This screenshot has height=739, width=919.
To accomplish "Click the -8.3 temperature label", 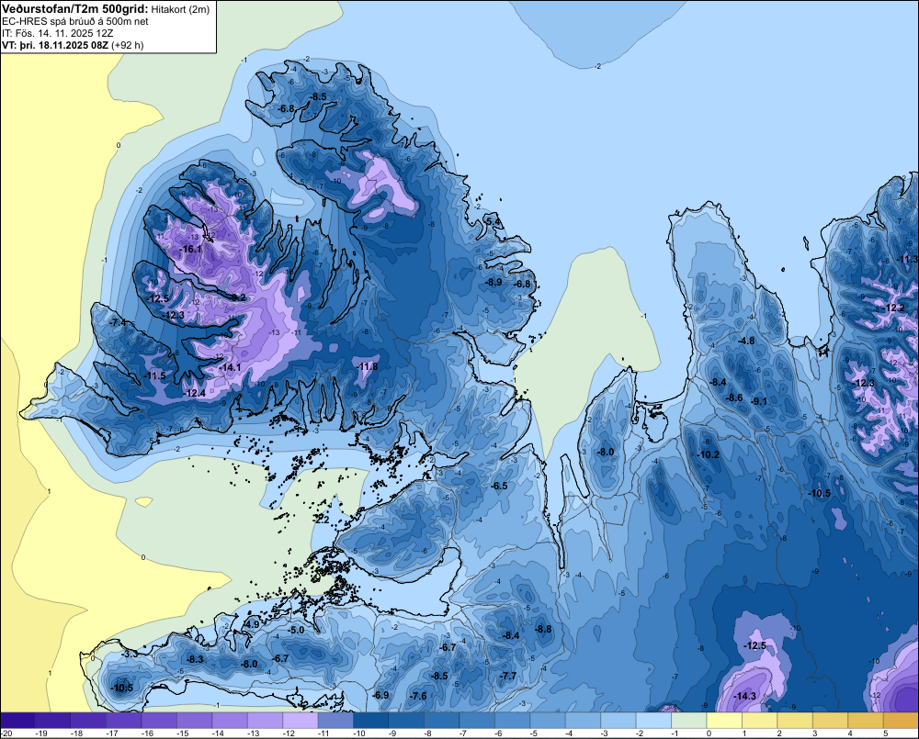I will pos(195,659).
